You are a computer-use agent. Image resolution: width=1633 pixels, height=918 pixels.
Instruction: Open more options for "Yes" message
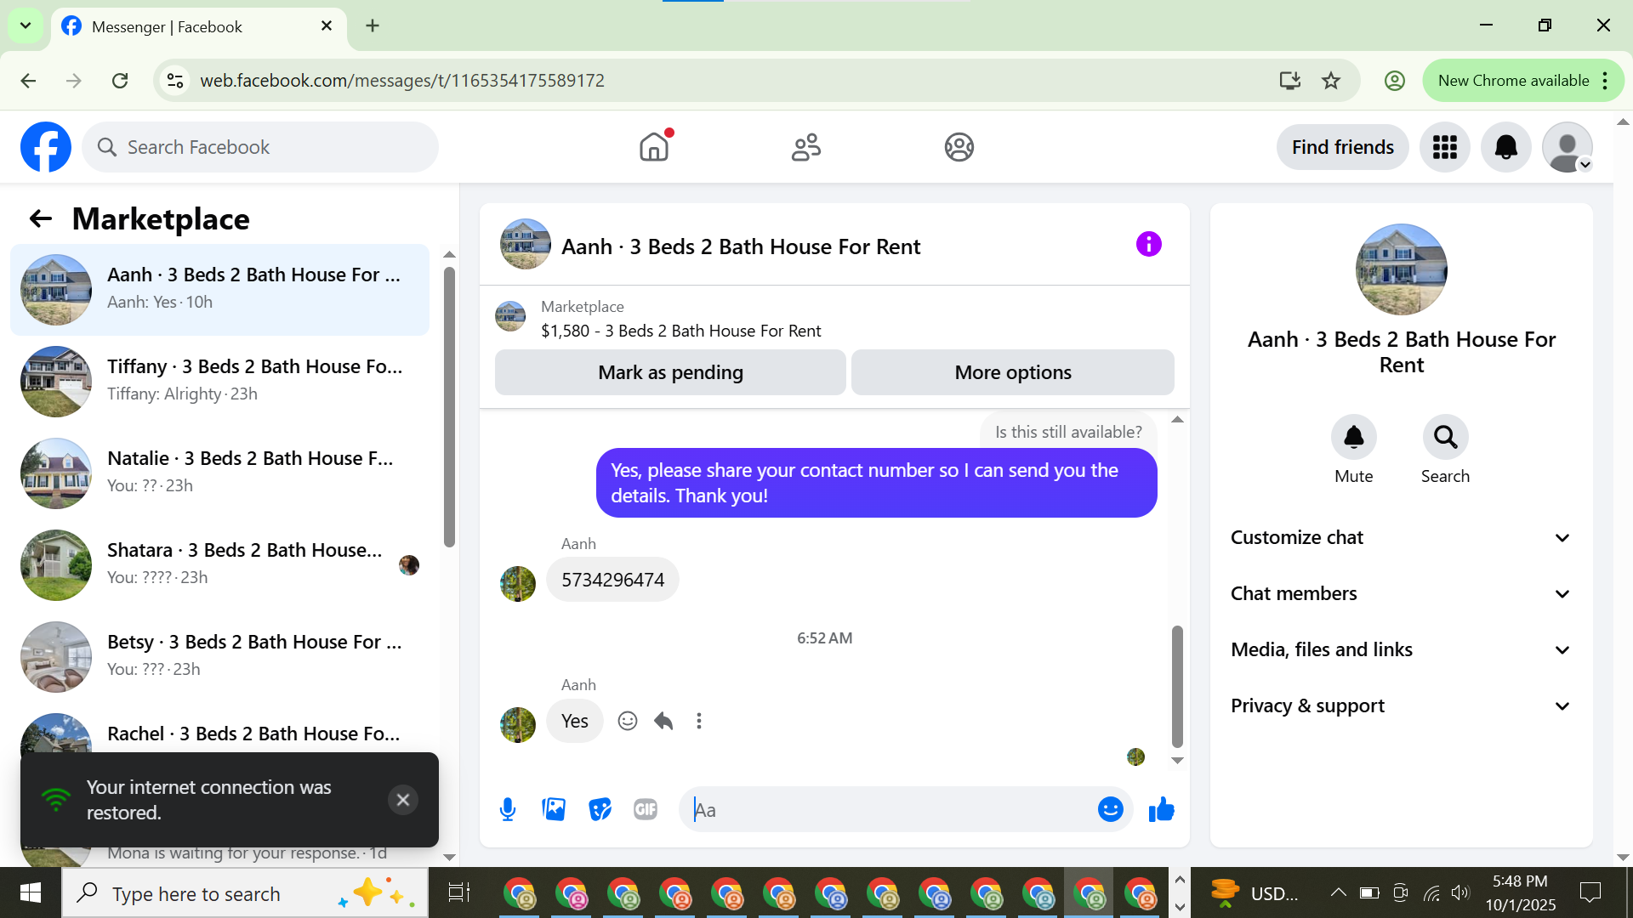[699, 721]
